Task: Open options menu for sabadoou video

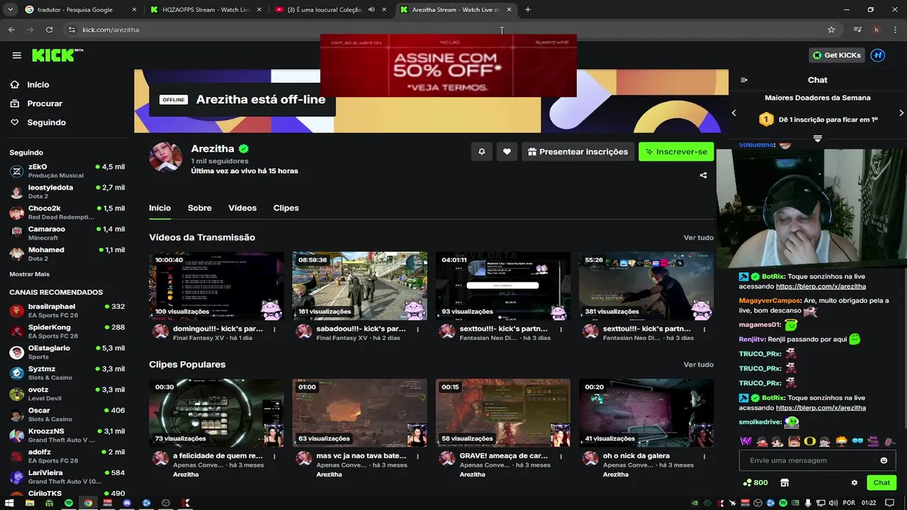Action: [x=418, y=329]
